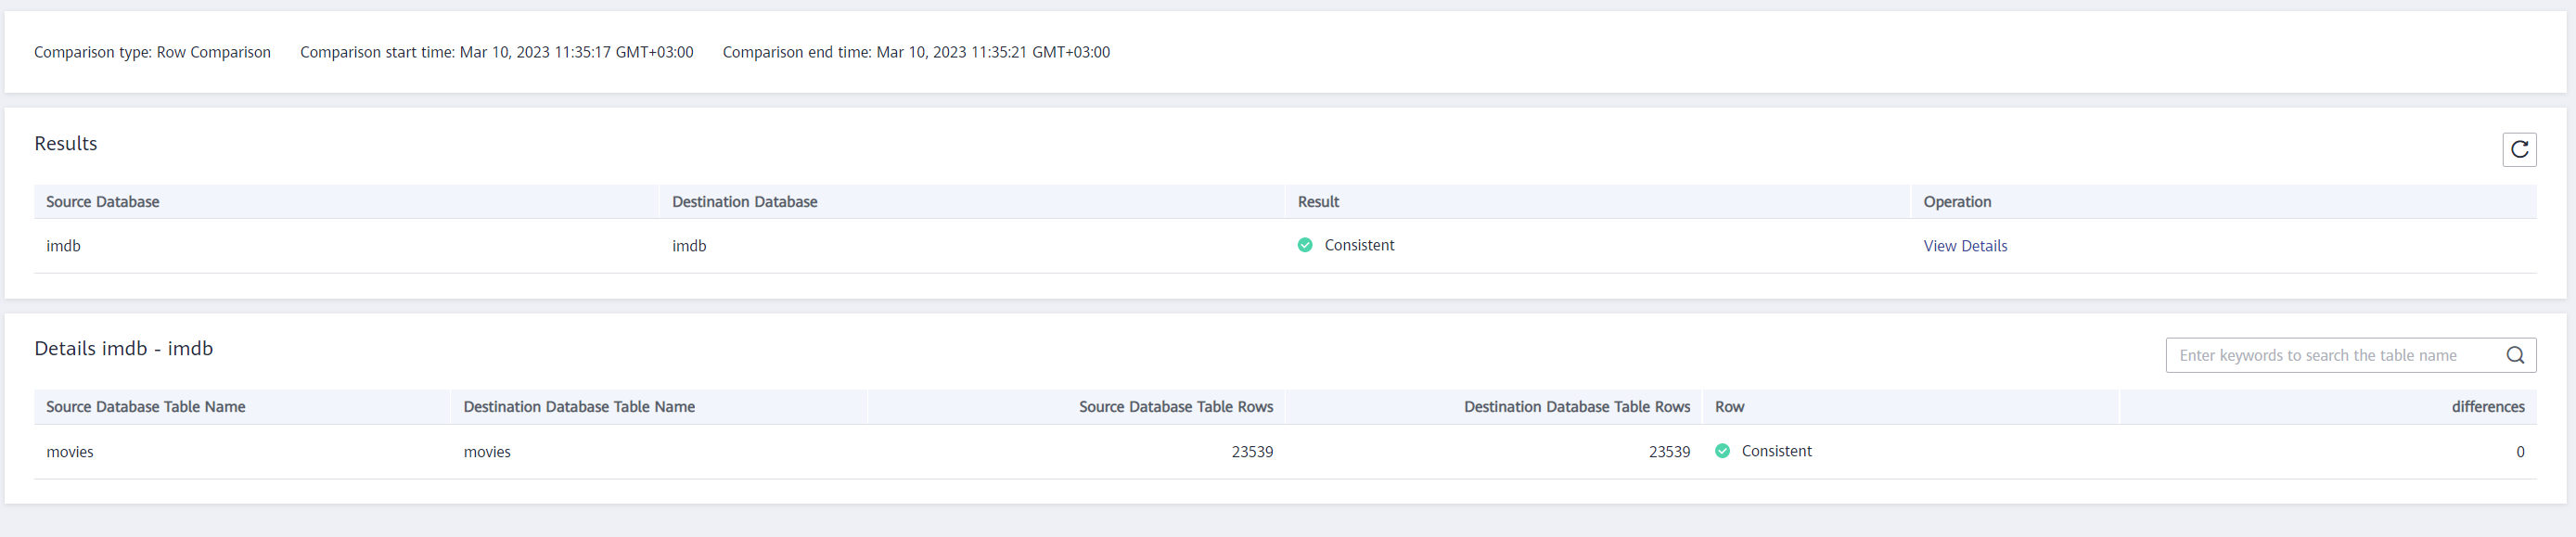Image resolution: width=2576 pixels, height=537 pixels.
Task: Click the Operation column header
Action: (x=1957, y=202)
